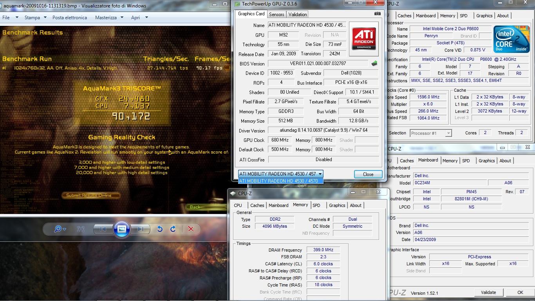Click the Intel Mobile Core 2 Duo P8600 name field
The width and height of the screenshot is (535, 301).
pos(450,29)
